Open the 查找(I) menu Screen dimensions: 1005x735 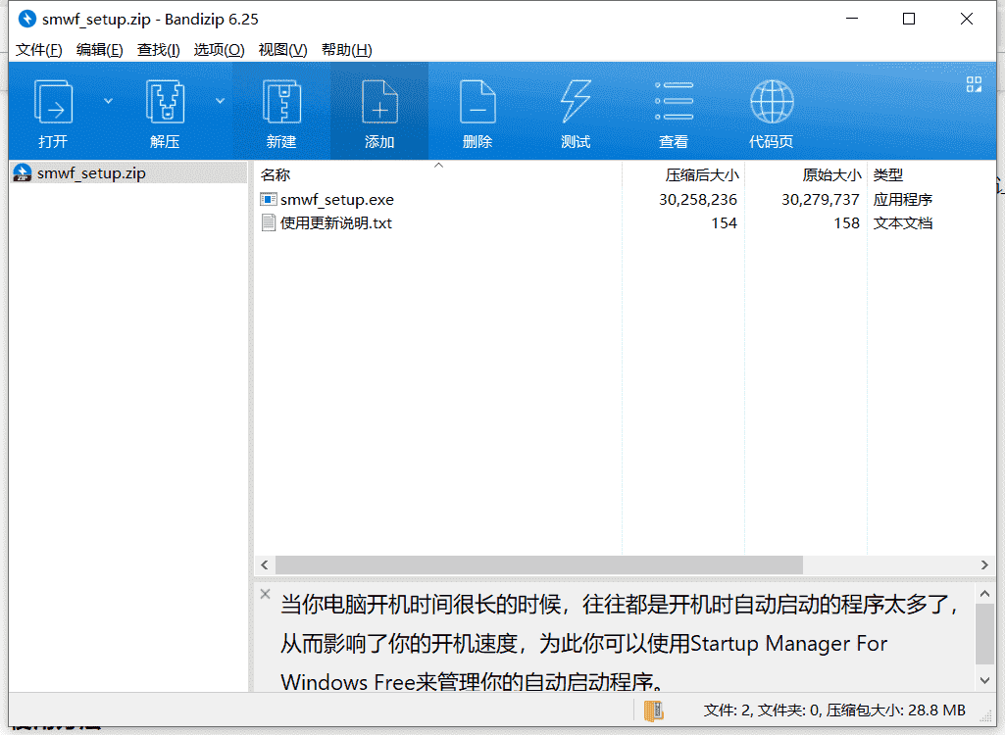tap(158, 49)
